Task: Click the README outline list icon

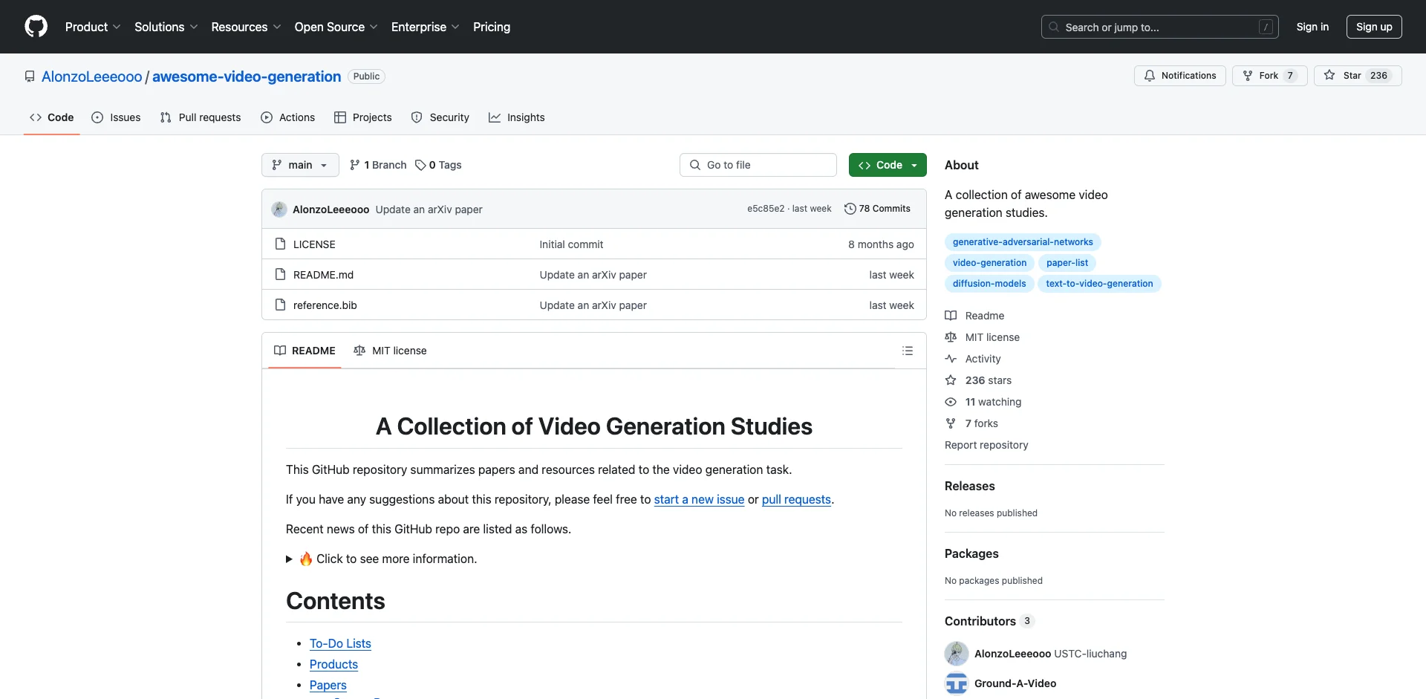Action: tap(907, 351)
